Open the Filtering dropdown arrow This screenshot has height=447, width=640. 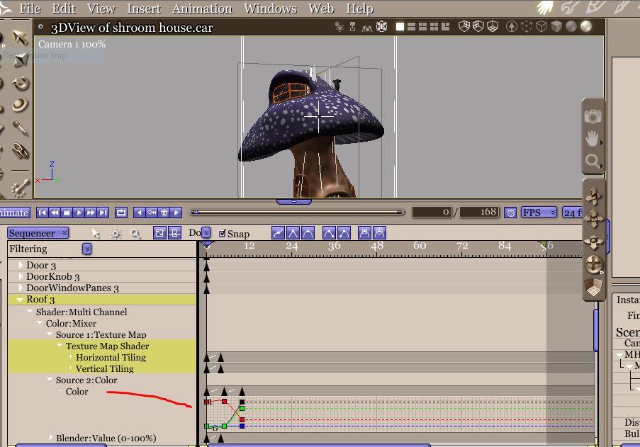(x=87, y=249)
